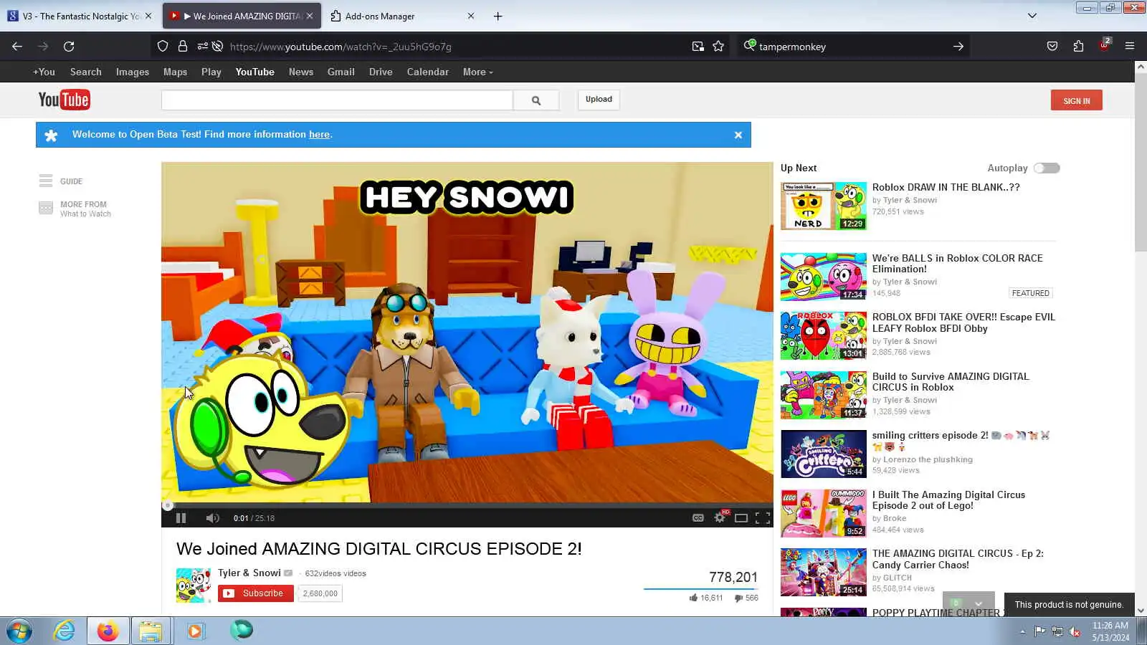1147x645 pixels.
Task: Go back in browser history
Action: point(17,47)
